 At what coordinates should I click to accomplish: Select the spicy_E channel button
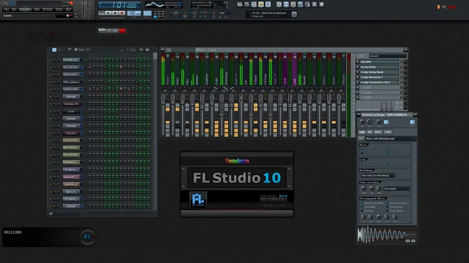click(x=71, y=192)
